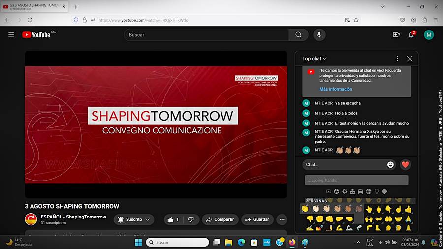Open the channel avatar logo
443x249 pixels.
(x=31, y=219)
